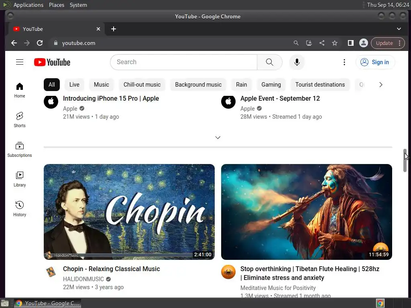Viewport: 411px width, 308px height.
Task: Click YouTube - Google Chrome taskbar button
Action: coord(47,303)
